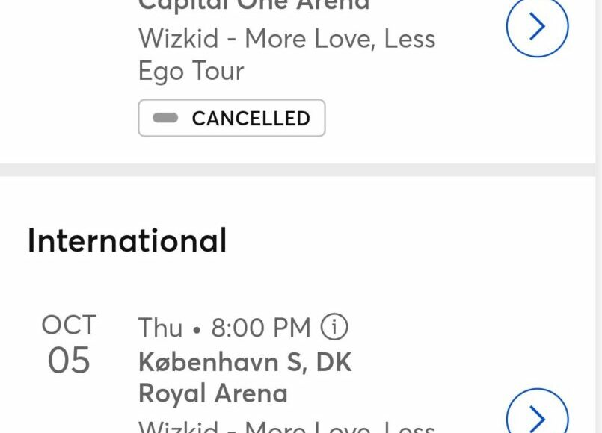Select the OCT month label

(x=69, y=325)
